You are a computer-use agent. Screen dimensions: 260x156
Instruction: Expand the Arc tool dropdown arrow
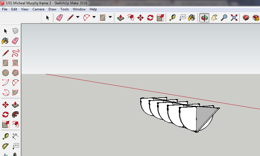pyautogui.click(x=94, y=17)
